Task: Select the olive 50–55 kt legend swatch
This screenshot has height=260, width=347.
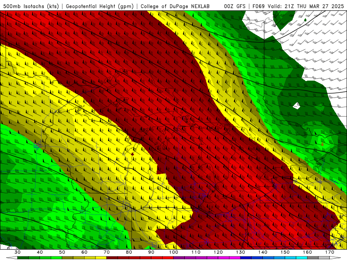Action: pyautogui.click(x=68, y=257)
